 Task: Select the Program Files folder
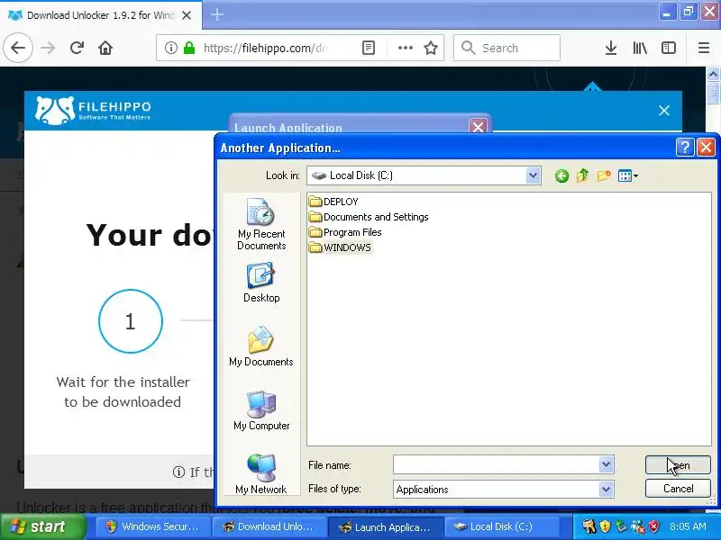coord(345,232)
